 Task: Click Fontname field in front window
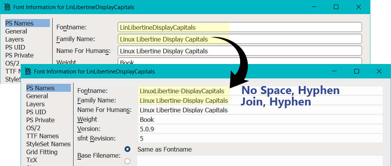click(260, 91)
